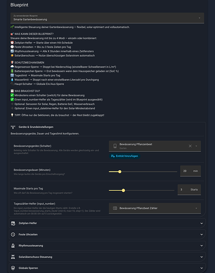Click the shield emoji beside SCHUTZMECHANISMEN
This screenshot has width=215, height=273.
tap(12, 62)
